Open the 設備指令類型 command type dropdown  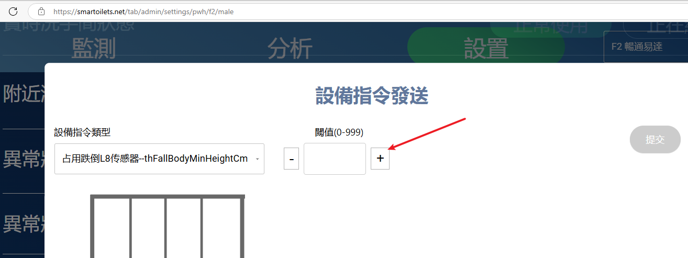[159, 159]
